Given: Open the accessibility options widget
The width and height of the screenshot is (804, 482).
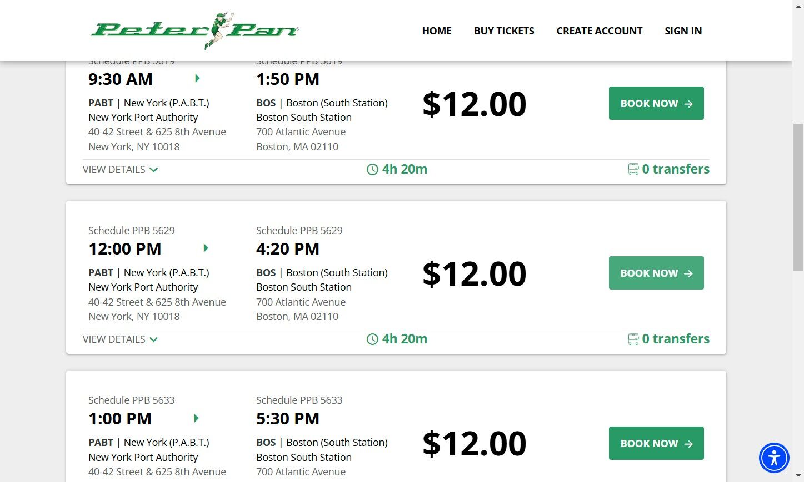Looking at the screenshot, I should click(774, 458).
